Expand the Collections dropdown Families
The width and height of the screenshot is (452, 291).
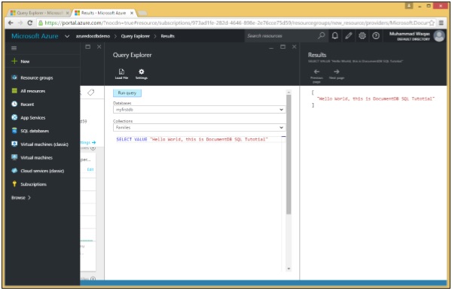(x=199, y=128)
